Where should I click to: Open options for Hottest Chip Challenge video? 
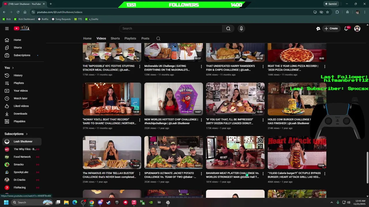point(201,120)
